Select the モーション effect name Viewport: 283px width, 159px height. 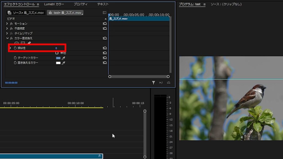[21, 24]
